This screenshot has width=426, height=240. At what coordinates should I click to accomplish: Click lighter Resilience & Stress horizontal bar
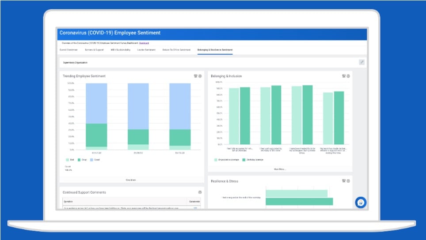297,194
